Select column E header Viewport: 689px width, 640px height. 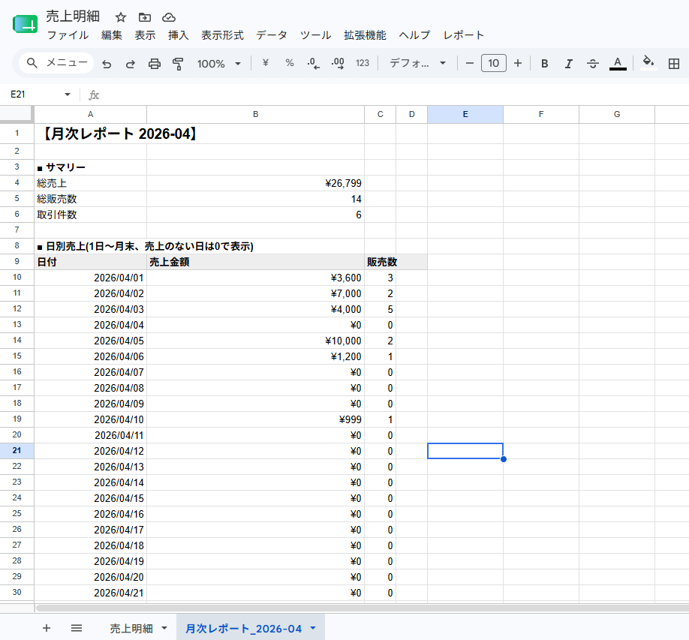(x=465, y=114)
